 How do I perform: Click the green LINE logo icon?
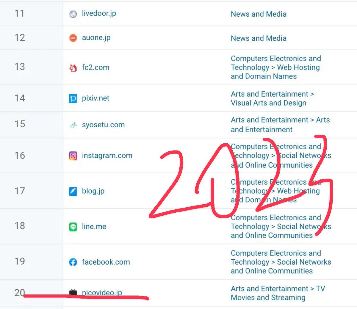tap(73, 227)
